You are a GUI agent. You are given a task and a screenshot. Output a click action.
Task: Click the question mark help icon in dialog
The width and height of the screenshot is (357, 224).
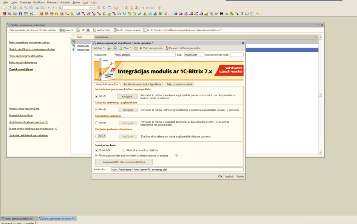tap(136, 48)
